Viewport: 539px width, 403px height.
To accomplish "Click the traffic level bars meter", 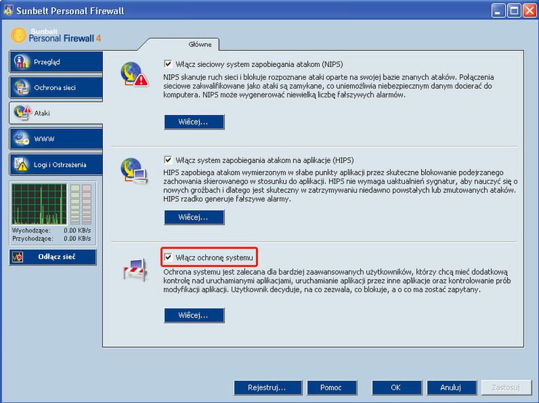I will click(81, 204).
